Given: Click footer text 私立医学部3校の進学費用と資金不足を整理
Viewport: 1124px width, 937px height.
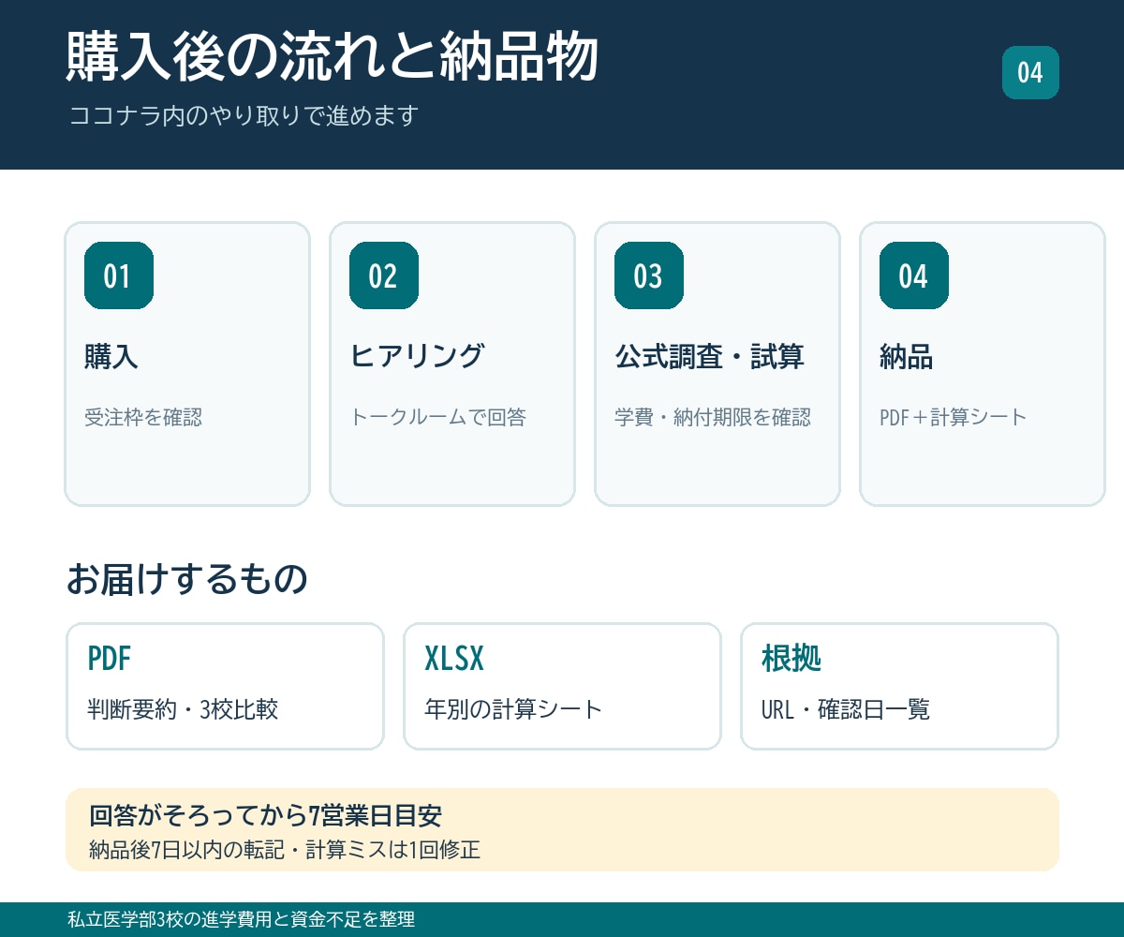Looking at the screenshot, I should [x=242, y=919].
